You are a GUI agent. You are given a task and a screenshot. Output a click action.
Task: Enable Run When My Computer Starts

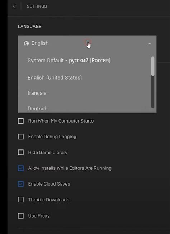[20, 121]
